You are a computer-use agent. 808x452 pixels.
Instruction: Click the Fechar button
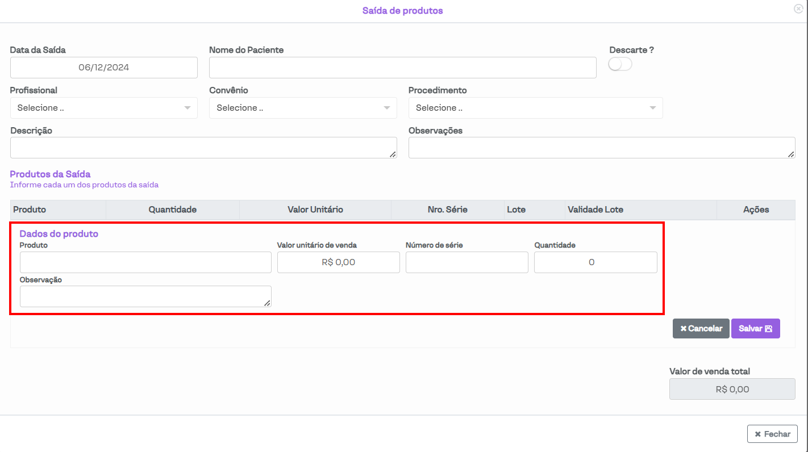pyautogui.click(x=772, y=434)
